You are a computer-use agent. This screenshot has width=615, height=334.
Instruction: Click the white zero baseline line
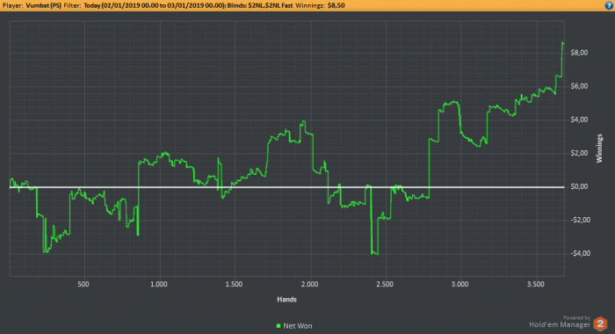pyautogui.click(x=286, y=187)
